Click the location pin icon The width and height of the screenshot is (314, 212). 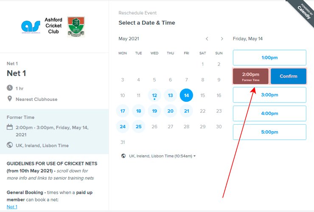pyautogui.click(x=10, y=99)
